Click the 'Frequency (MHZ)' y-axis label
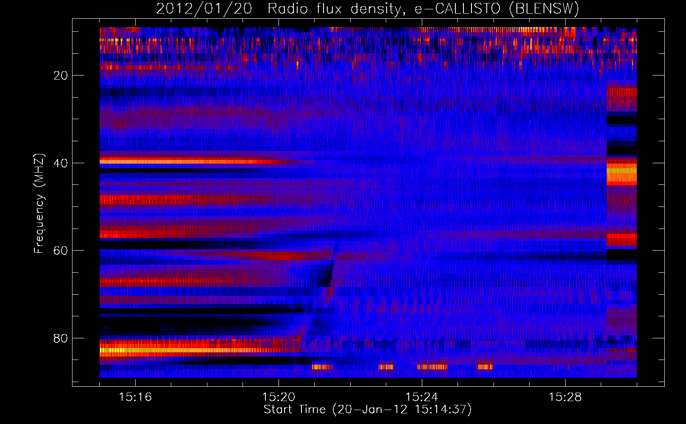This screenshot has height=424, width=686. tap(39, 204)
